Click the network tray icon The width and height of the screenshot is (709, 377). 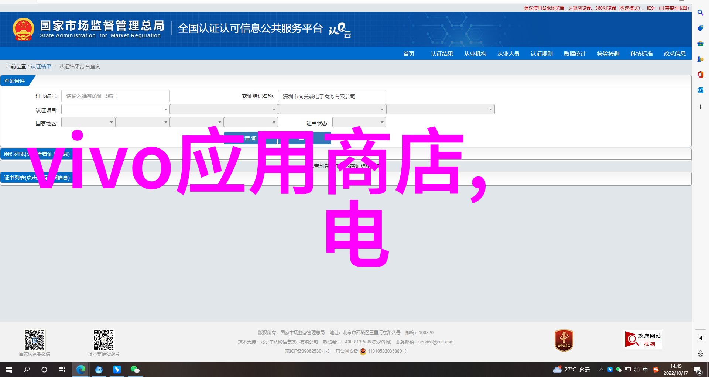click(x=628, y=370)
